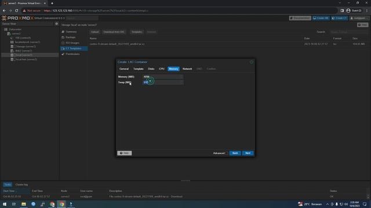Viewport: 371px width, 208px height.
Task: Switch to the Template tab in the dialog
Action: pyautogui.click(x=139, y=69)
